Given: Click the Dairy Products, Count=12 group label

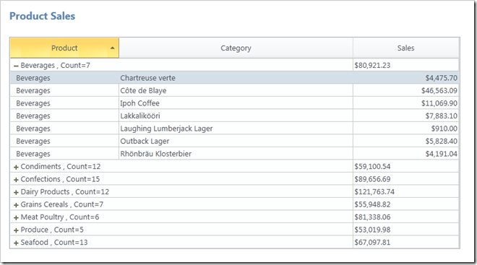Looking at the screenshot, I should pos(65,192).
